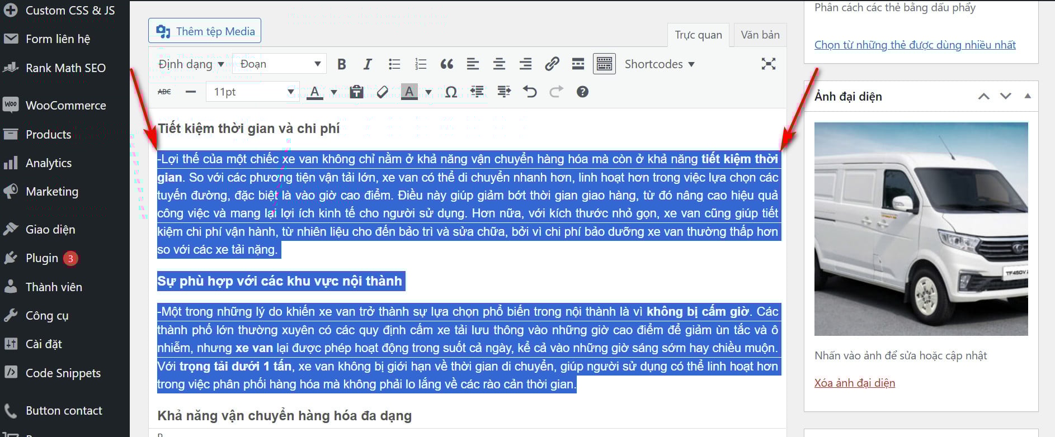Open Products menu in sidebar
Image resolution: width=1055 pixels, height=437 pixels.
click(65, 135)
